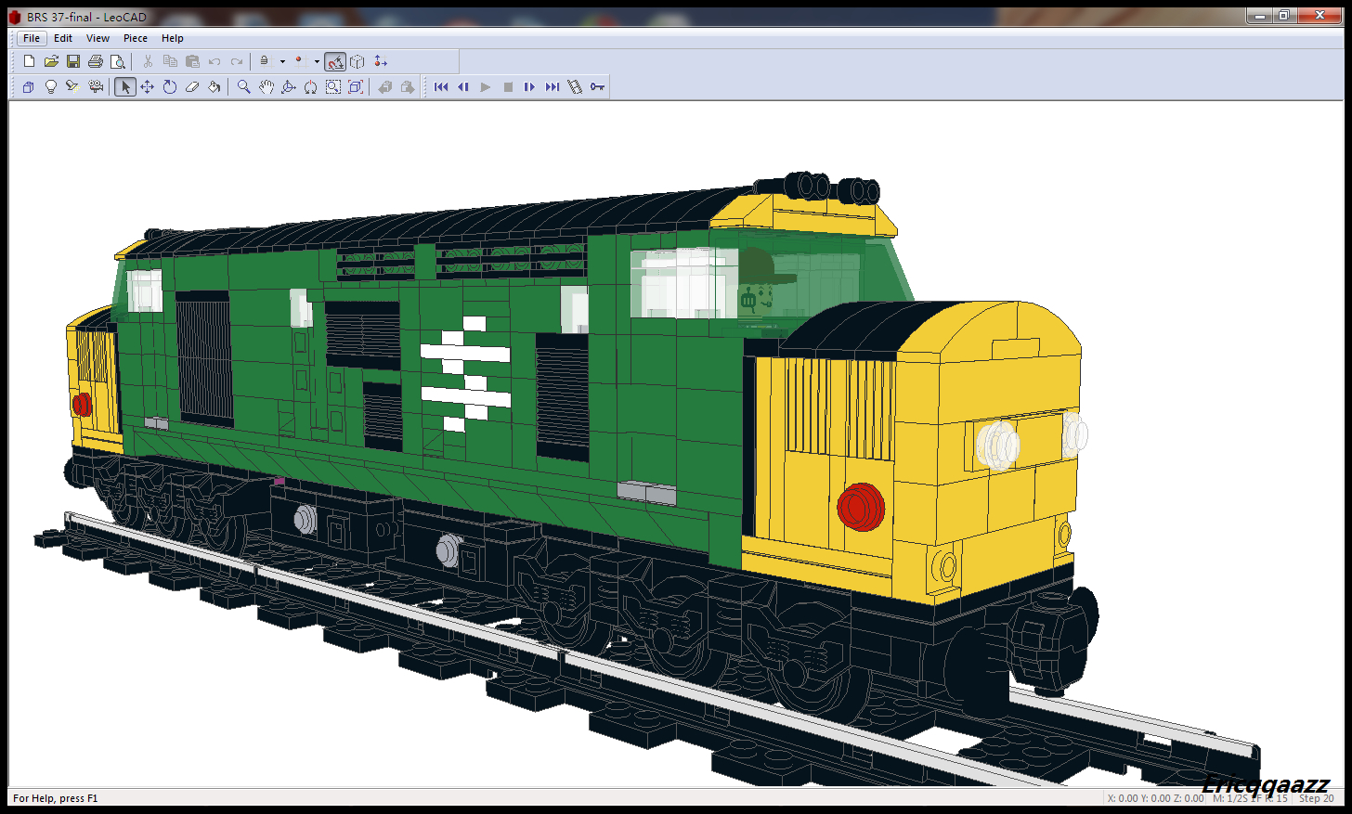Toggle animation mode with film strip icon
Screen dimensions: 1352x814
(x=575, y=87)
